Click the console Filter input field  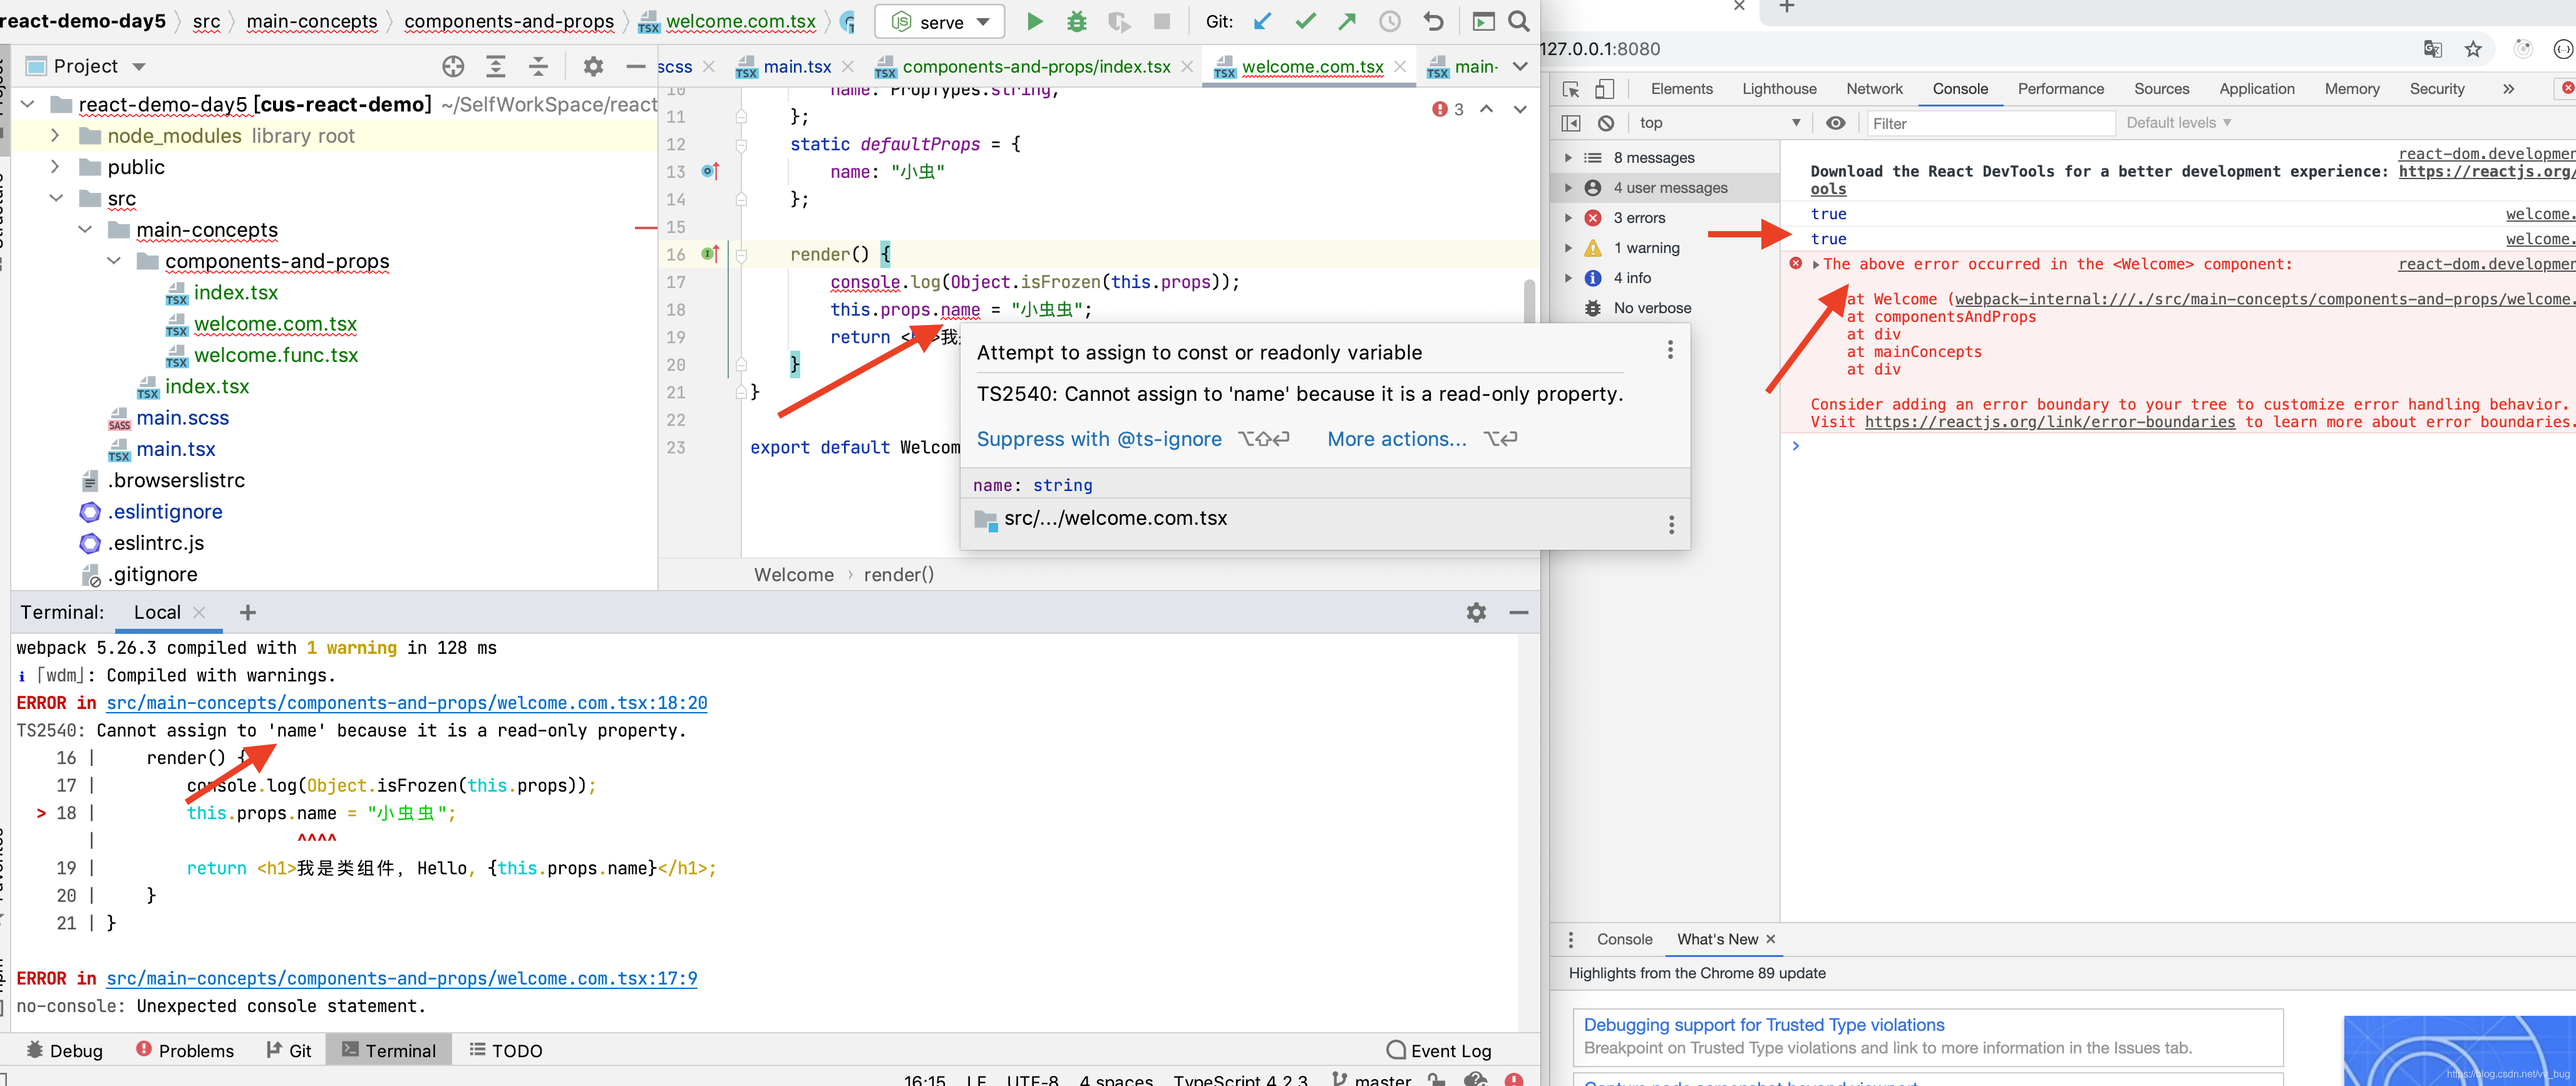pos(1991,123)
